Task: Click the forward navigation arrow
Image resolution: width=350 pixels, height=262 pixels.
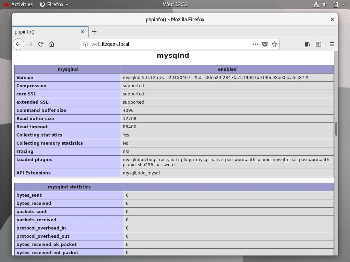Action: click(x=29, y=44)
